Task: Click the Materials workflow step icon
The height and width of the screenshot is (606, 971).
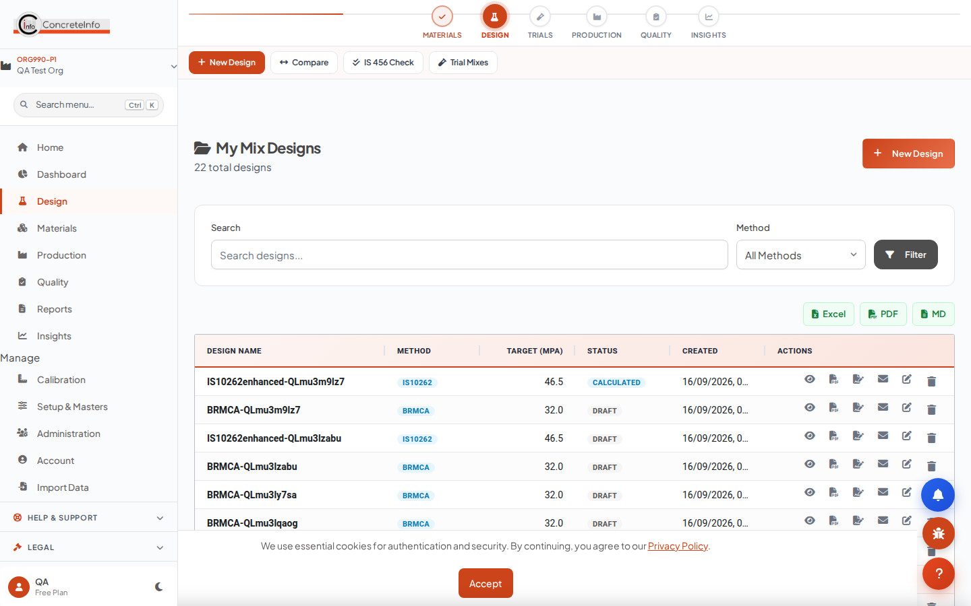Action: [442, 17]
